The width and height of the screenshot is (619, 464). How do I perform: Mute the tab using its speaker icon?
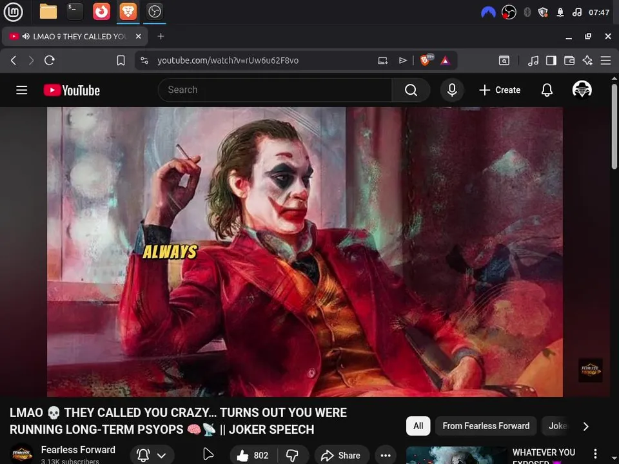[x=26, y=36]
